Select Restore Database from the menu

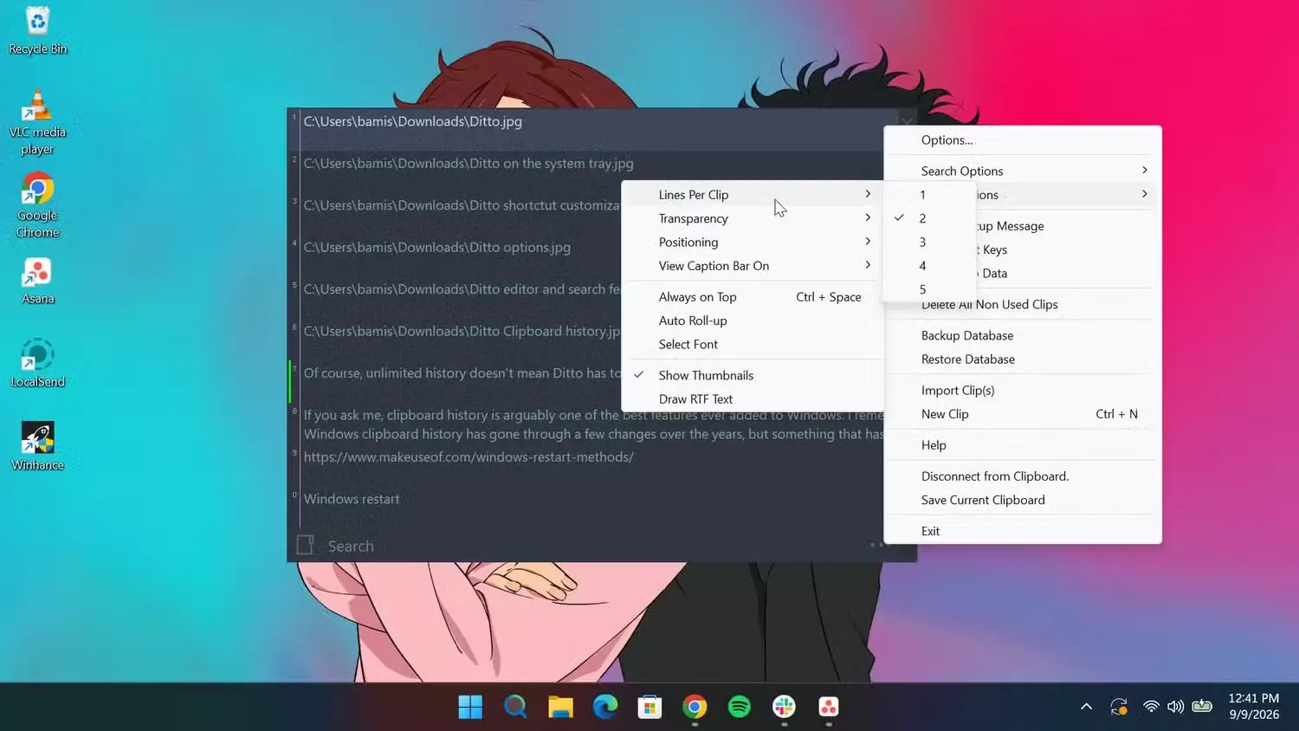tap(1023, 359)
